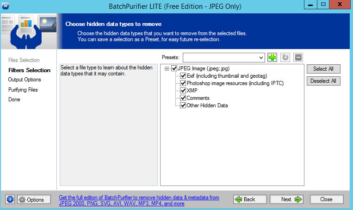Screen dimensions: 353x210
Task: Select the Filters Selection step
Action: 29,70
